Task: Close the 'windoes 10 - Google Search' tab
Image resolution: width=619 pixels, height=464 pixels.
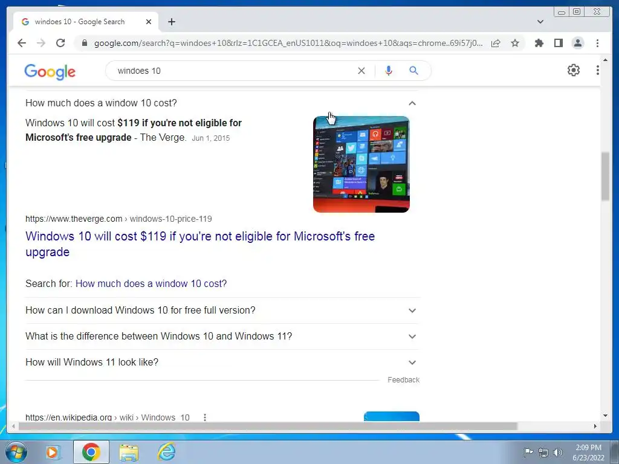Action: pos(149,22)
